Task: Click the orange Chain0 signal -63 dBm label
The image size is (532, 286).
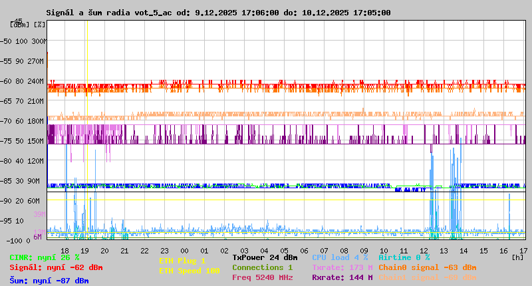Action: (x=427, y=267)
